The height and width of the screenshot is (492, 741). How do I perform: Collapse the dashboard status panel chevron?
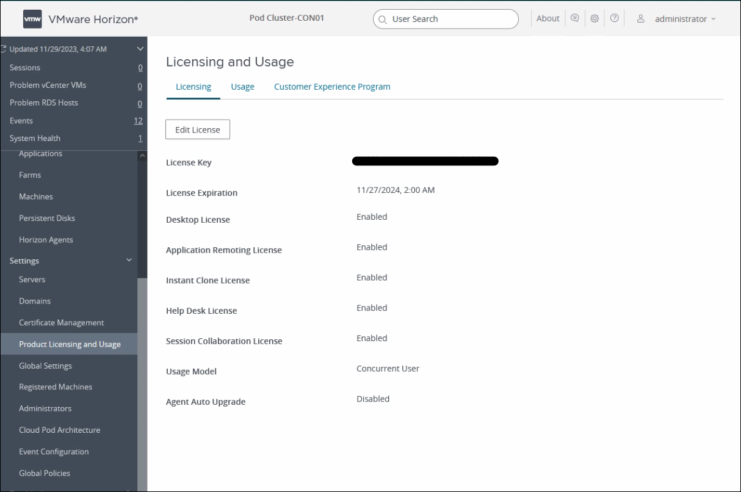tap(139, 48)
